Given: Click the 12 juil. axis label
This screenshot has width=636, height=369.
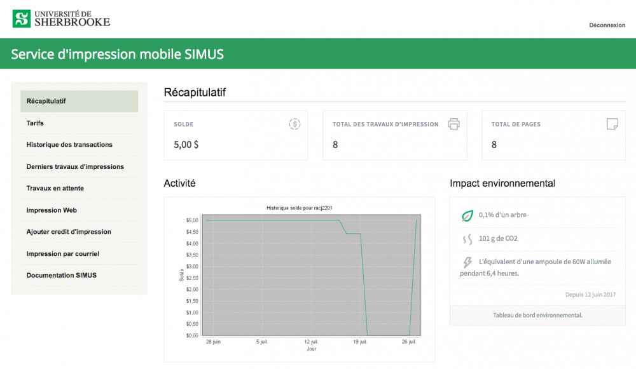Looking at the screenshot, I should 311,342.
